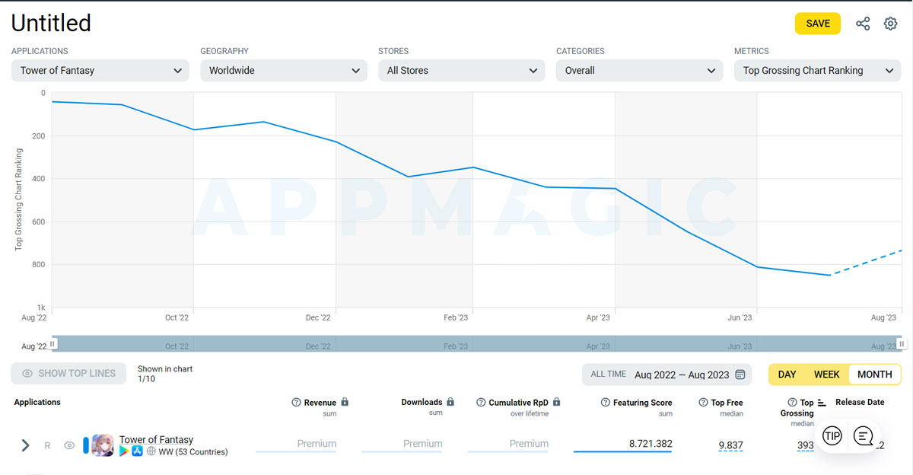Image resolution: width=913 pixels, height=475 pixels.
Task: Click the Cumulative RpD help icon
Action: click(x=482, y=403)
